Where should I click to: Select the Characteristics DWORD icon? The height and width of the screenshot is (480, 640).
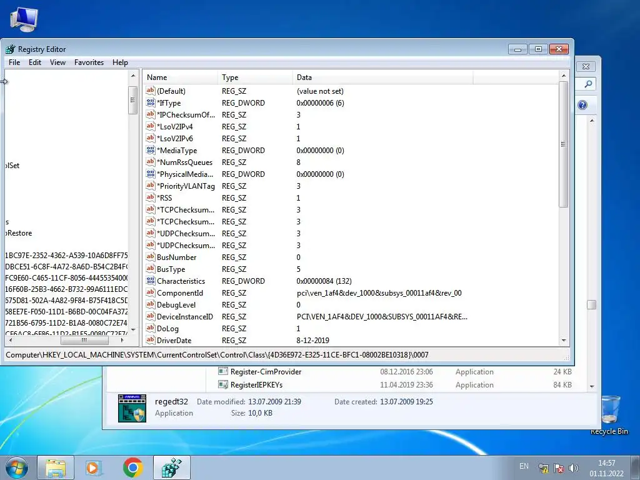(150, 281)
